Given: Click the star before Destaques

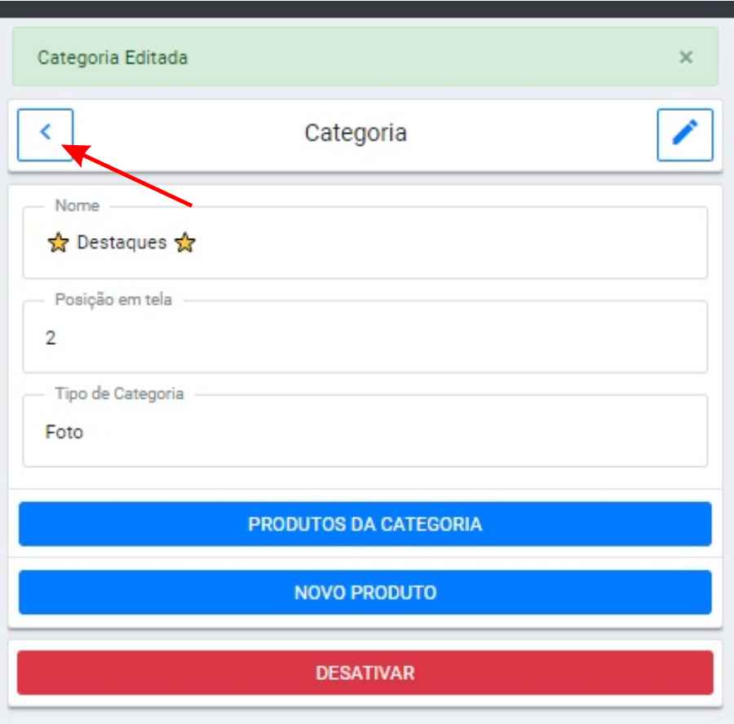Looking at the screenshot, I should (x=57, y=243).
